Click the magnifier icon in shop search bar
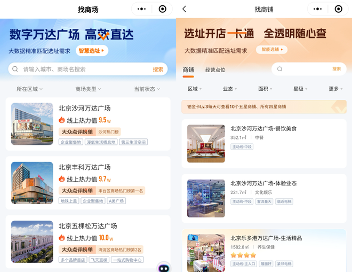Screen dimensions: 352x272 click(x=279, y=69)
